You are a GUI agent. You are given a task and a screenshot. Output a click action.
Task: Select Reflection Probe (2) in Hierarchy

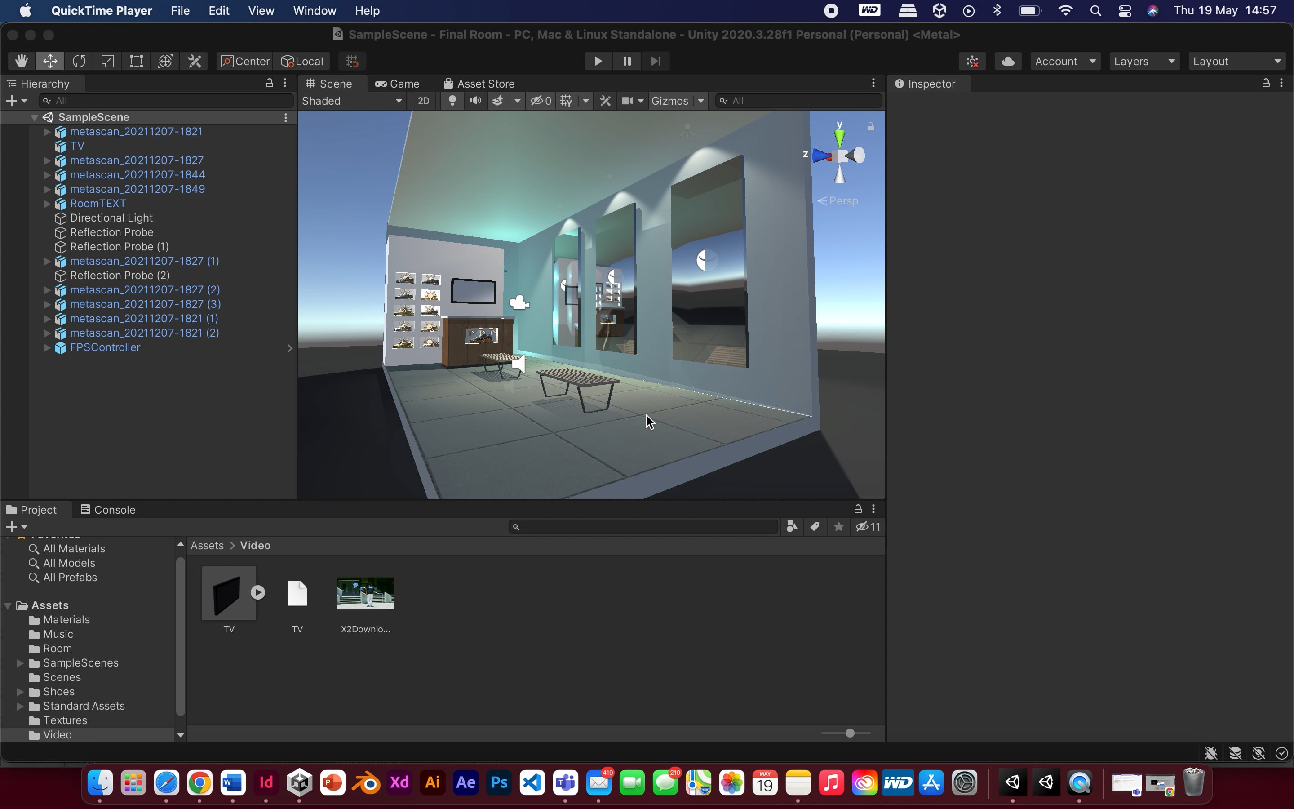tap(120, 275)
